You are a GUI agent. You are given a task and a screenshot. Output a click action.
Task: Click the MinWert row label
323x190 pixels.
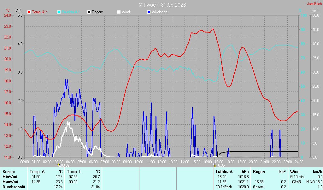click(x=9, y=177)
